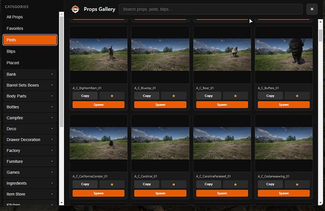Copy the A_C_CarolinaParakeet_01 name

tap(209, 184)
